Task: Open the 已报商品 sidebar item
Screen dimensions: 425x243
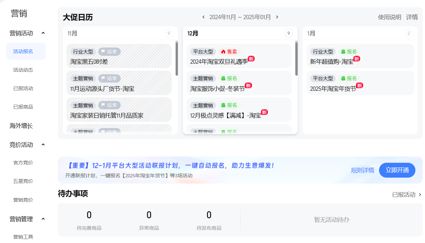Action: click(23, 107)
